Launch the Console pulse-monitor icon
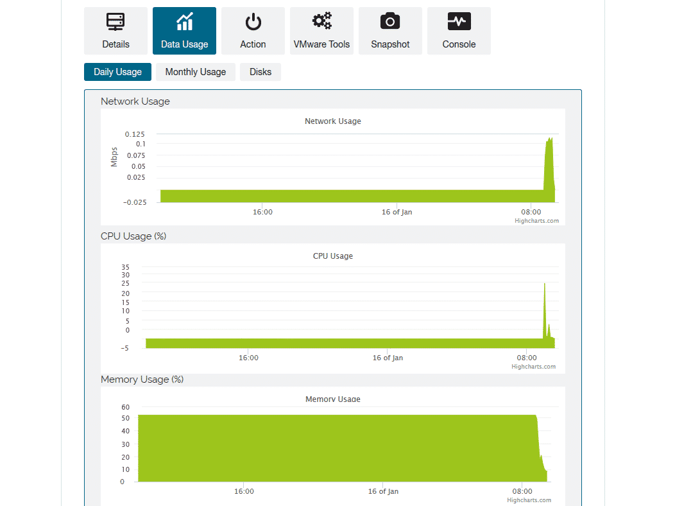Screen dimensions: 675x506 459,22
